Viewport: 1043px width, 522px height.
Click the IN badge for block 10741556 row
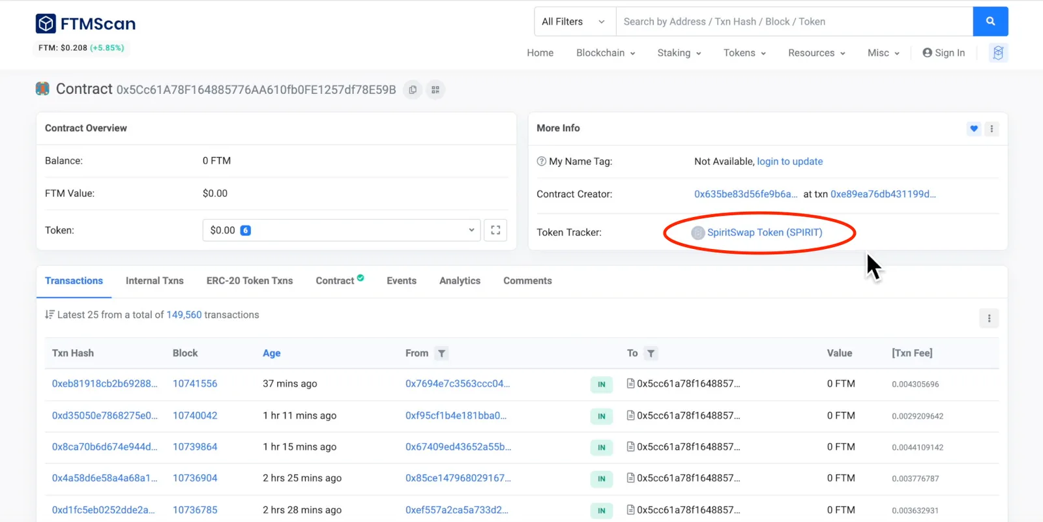click(601, 384)
